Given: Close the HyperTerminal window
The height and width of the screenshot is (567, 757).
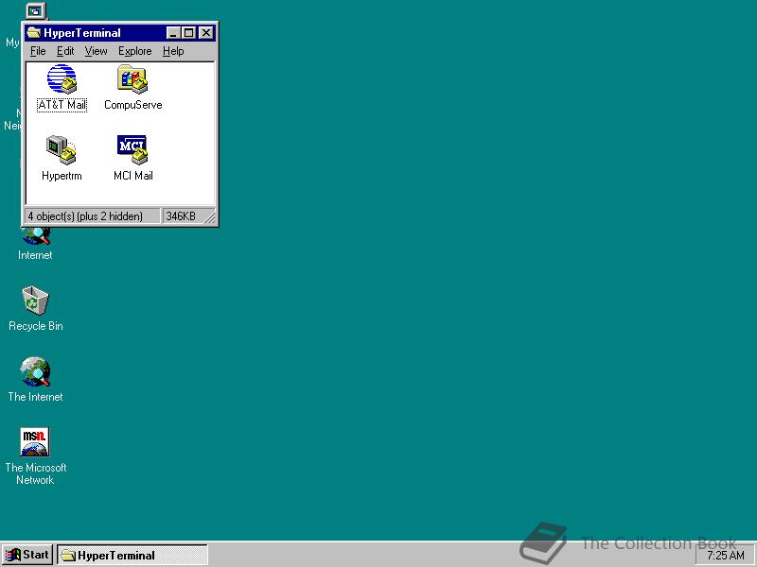Looking at the screenshot, I should coord(206,33).
